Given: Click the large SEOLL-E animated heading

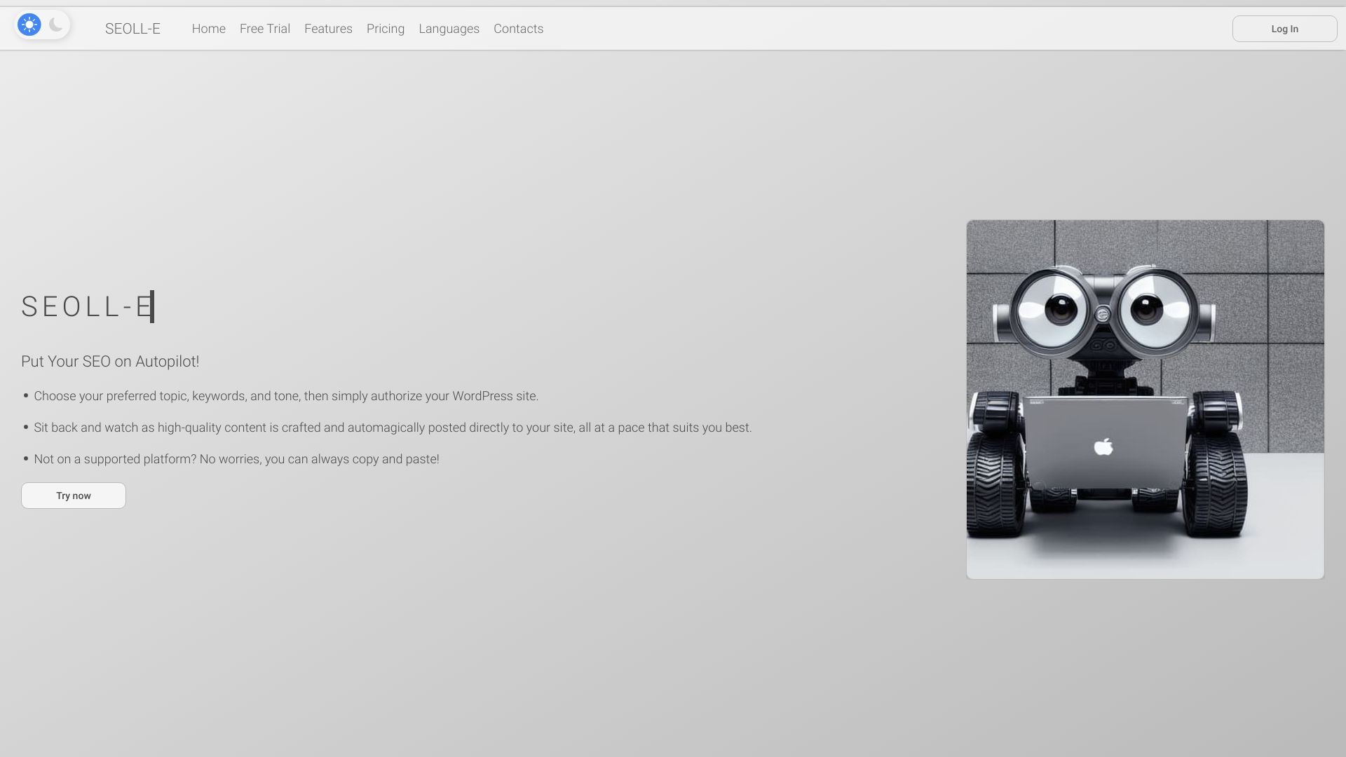Looking at the screenshot, I should pos(87,307).
